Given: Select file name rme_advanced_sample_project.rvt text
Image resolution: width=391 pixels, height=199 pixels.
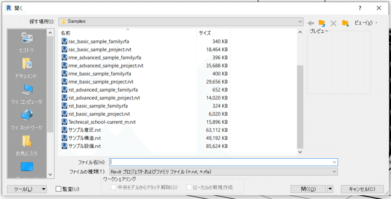Looking at the screenshot, I should (x=106, y=65).
